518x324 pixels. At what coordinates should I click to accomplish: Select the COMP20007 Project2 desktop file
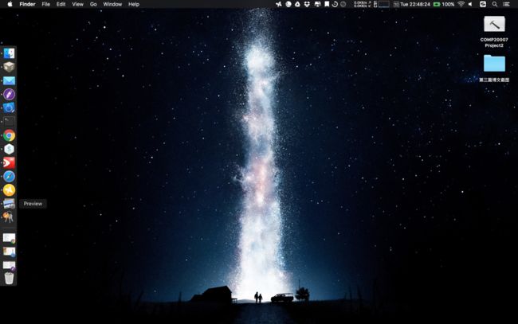(x=494, y=32)
